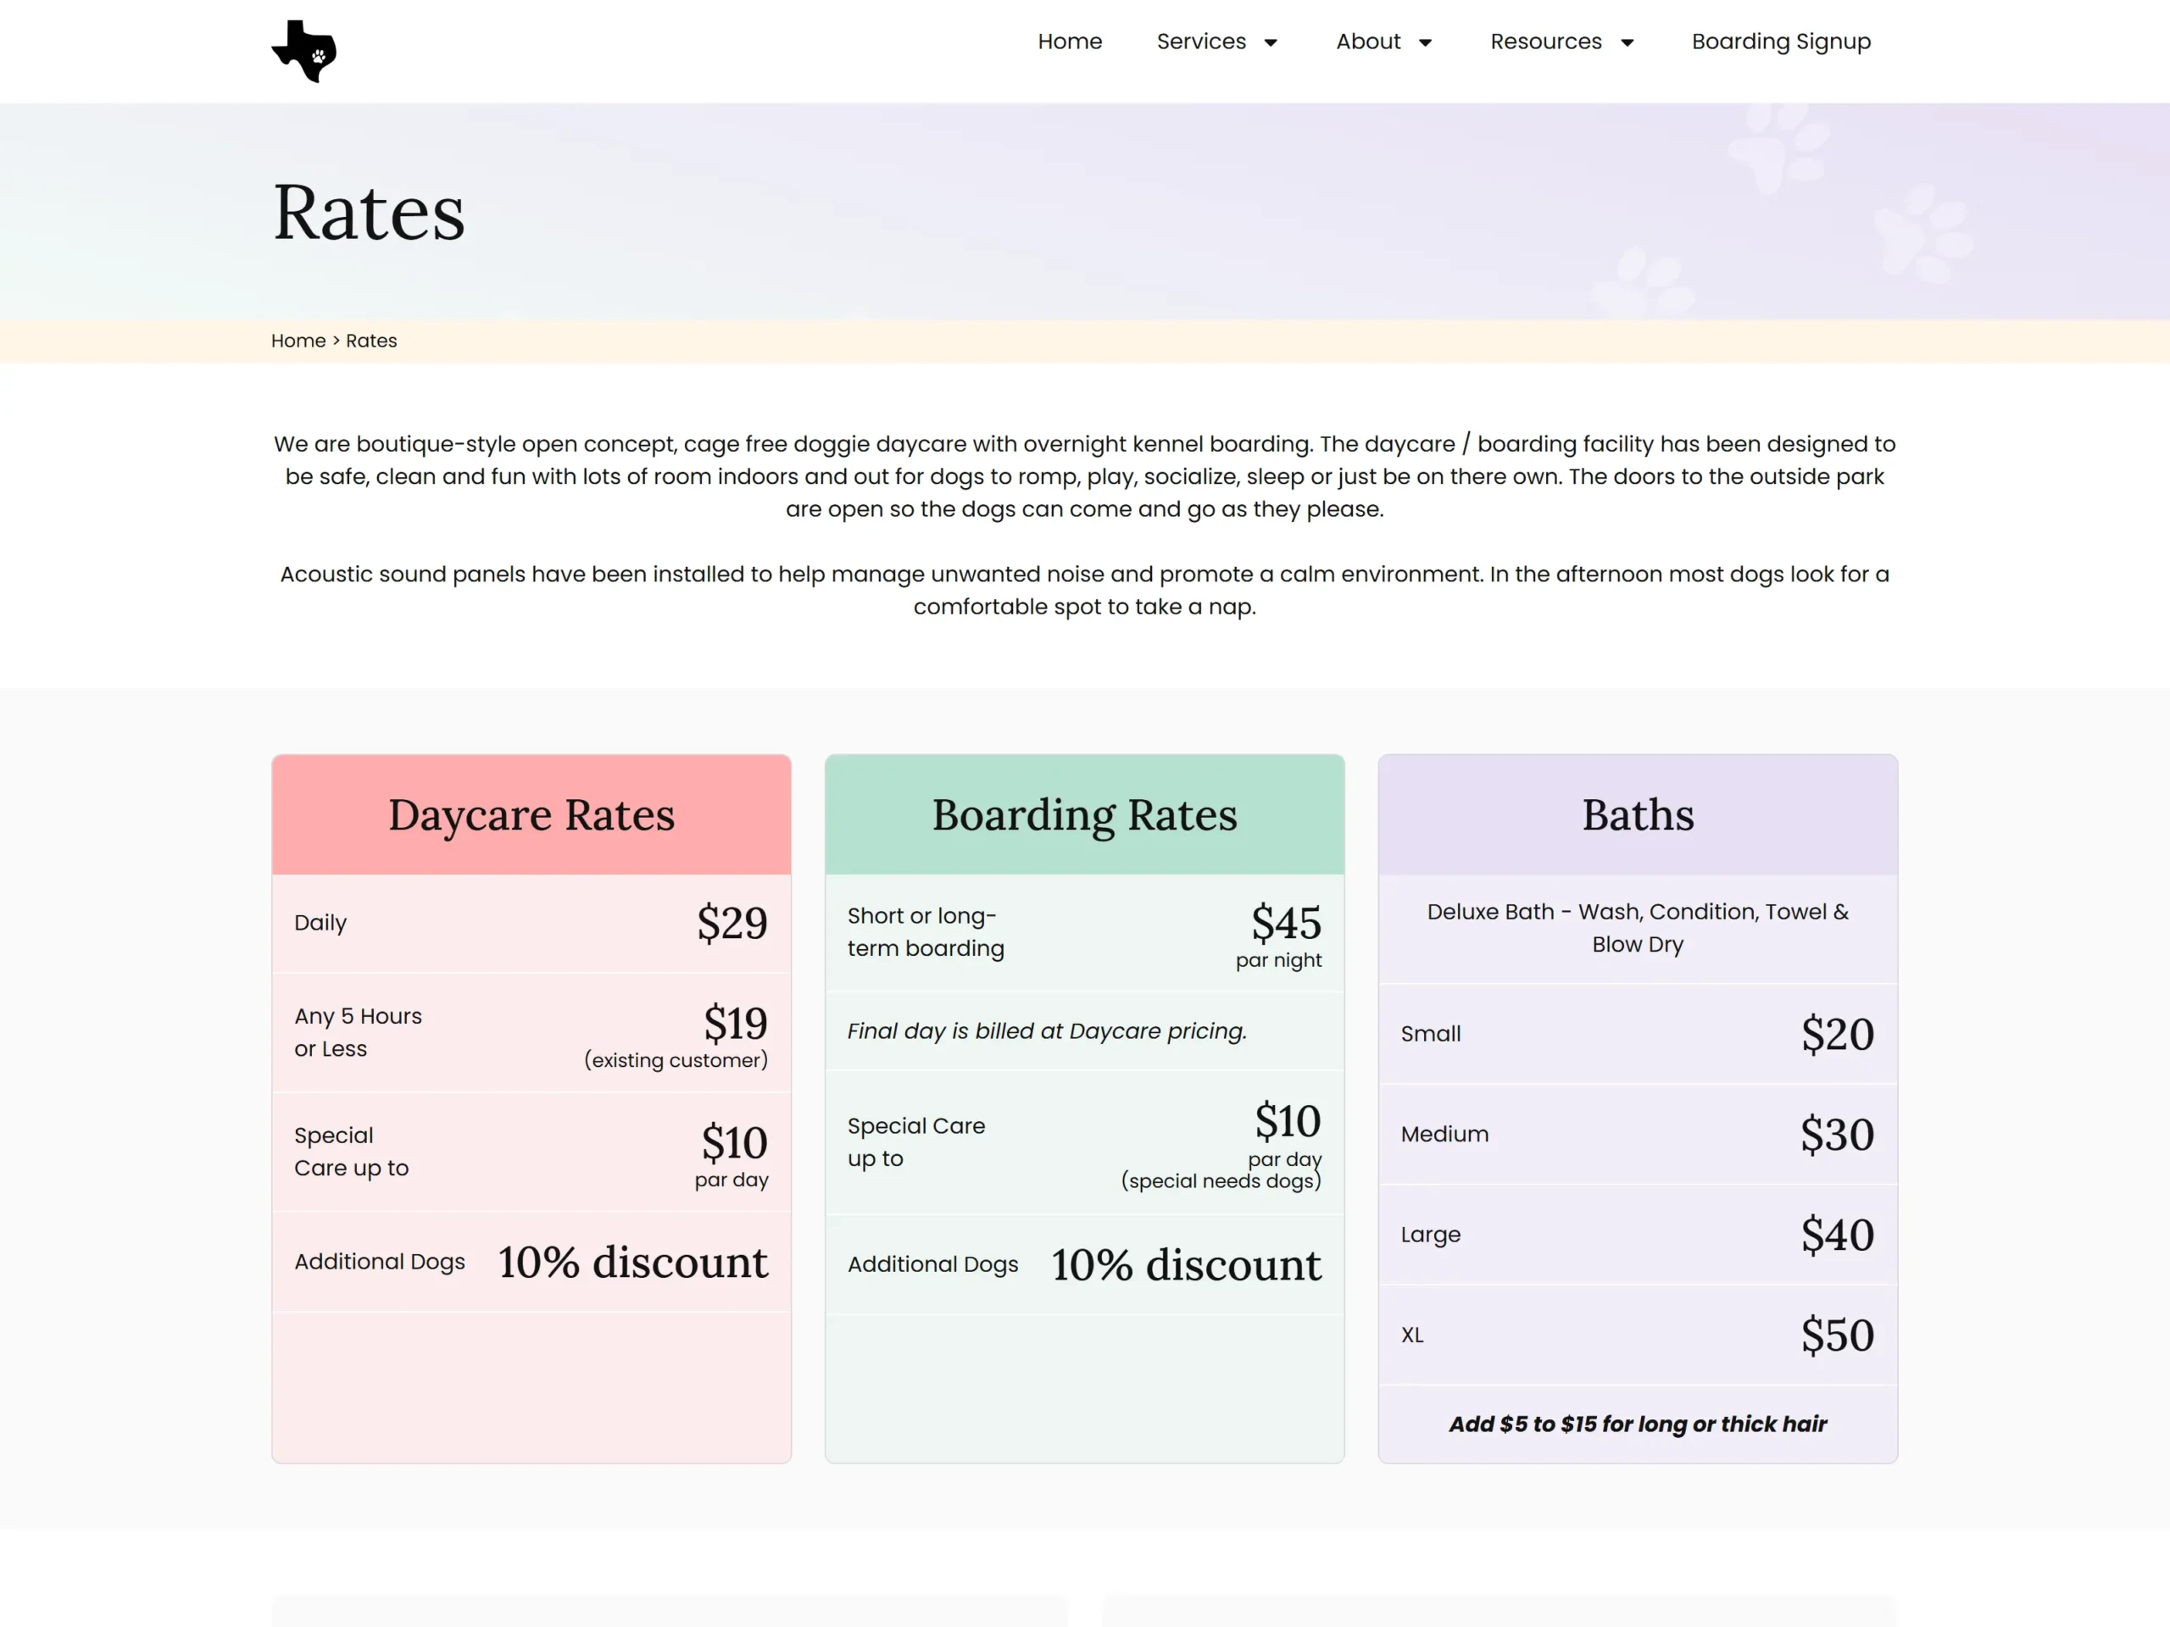Screen dimensions: 2170x1627
Task: Click the Rates page heading
Action: (x=369, y=213)
